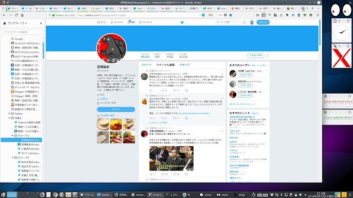
Task: Open the browser home page icon
Action: tap(22, 15)
